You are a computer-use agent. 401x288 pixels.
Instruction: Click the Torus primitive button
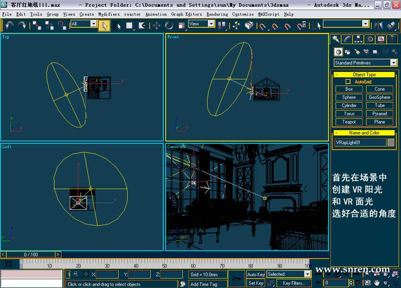[349, 113]
